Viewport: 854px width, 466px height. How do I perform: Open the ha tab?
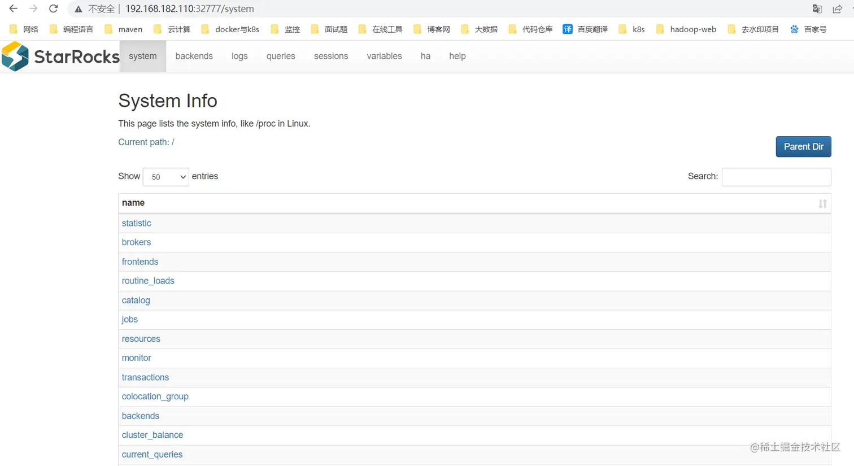426,56
